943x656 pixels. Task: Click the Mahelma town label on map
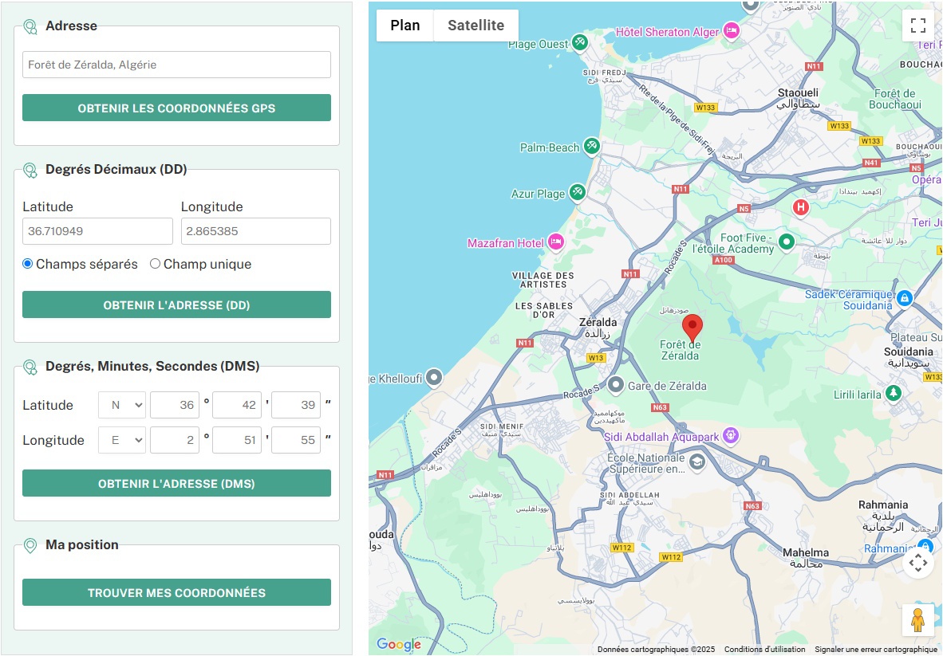[806, 557]
